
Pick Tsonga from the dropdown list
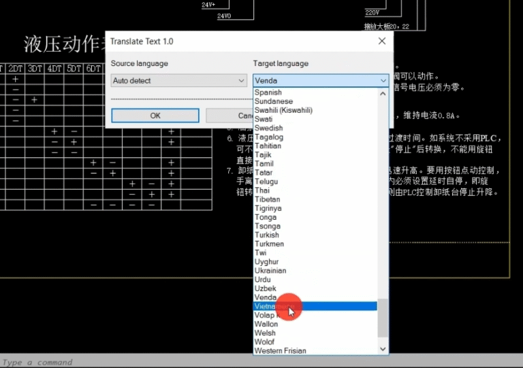(x=315, y=226)
